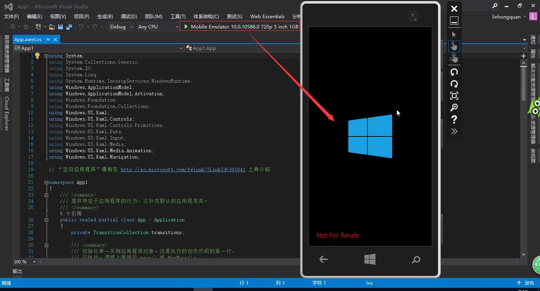Screen dimensions: 540x291
Task: Select the App.xaml.cs editor tab
Action: [28, 40]
